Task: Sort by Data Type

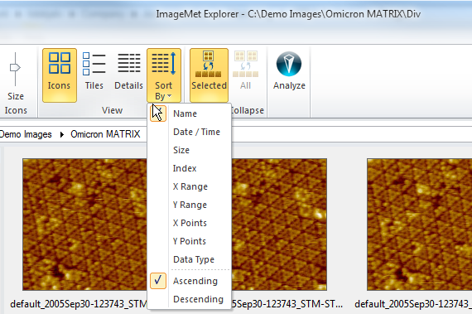Action: click(x=189, y=259)
